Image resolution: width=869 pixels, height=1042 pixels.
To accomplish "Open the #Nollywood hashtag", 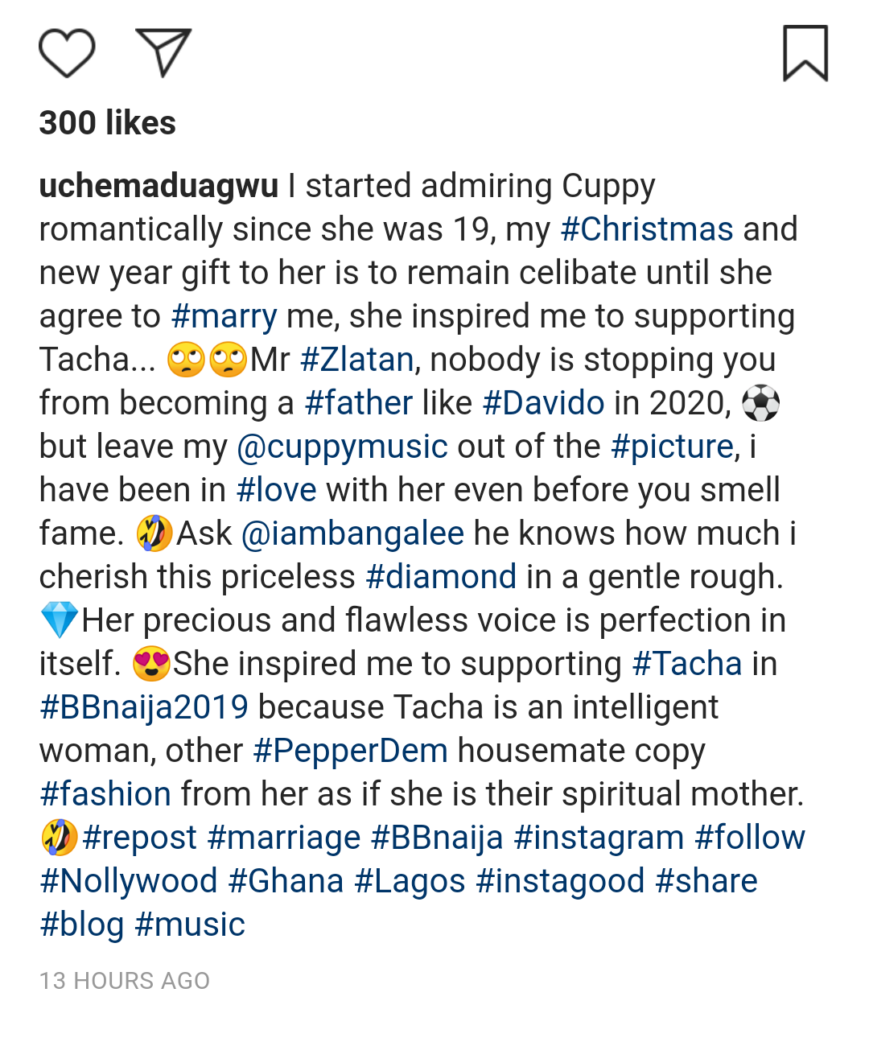I will click(129, 881).
